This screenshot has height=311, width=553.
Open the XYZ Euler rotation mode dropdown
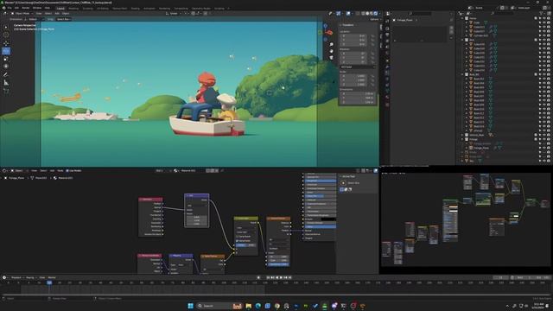pos(357,67)
